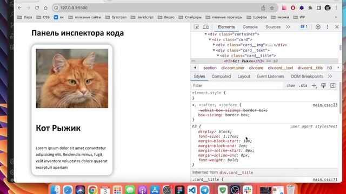The image size is (346, 194).
Task: Edit the box-sizing border-box value
Action: click(237, 115)
